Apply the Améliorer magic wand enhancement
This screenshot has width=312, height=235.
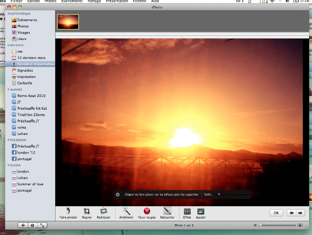click(126, 213)
